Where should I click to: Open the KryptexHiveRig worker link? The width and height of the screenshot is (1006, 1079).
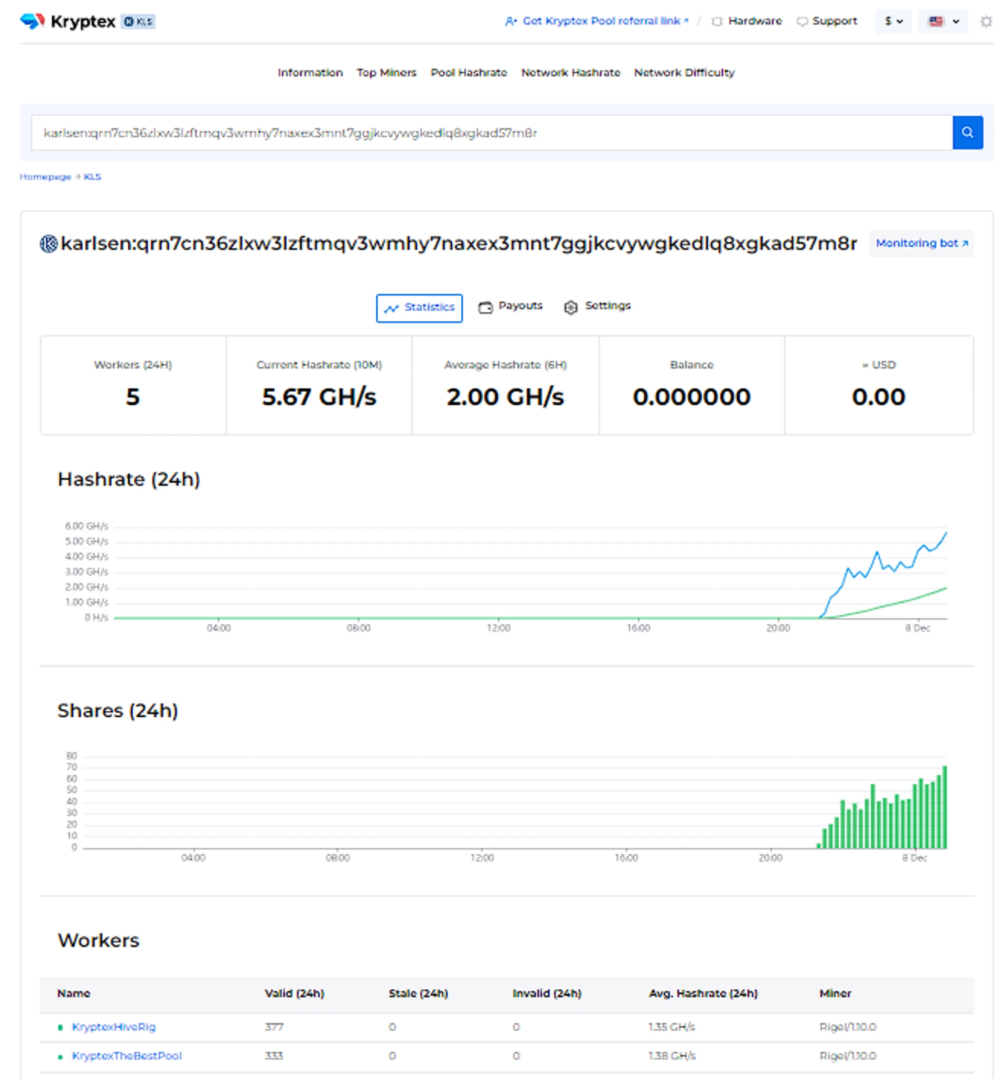pyautogui.click(x=113, y=1026)
